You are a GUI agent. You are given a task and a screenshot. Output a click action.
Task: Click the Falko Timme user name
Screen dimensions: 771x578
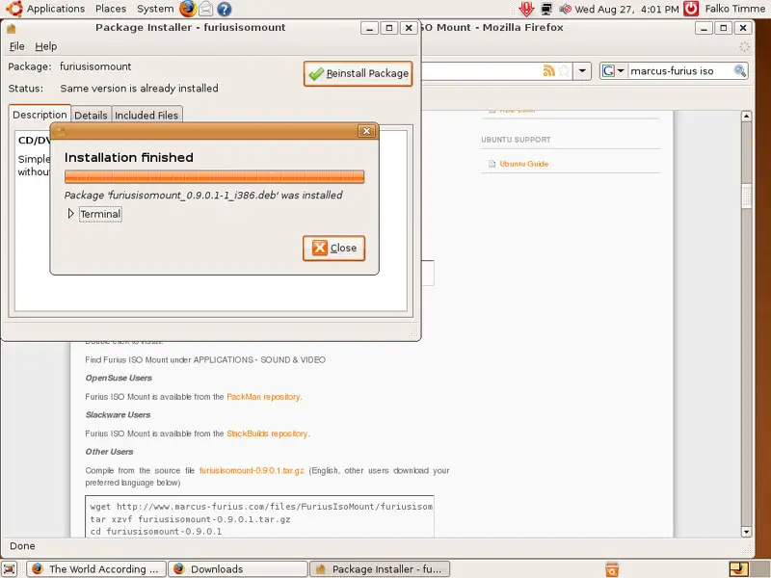[x=735, y=9]
